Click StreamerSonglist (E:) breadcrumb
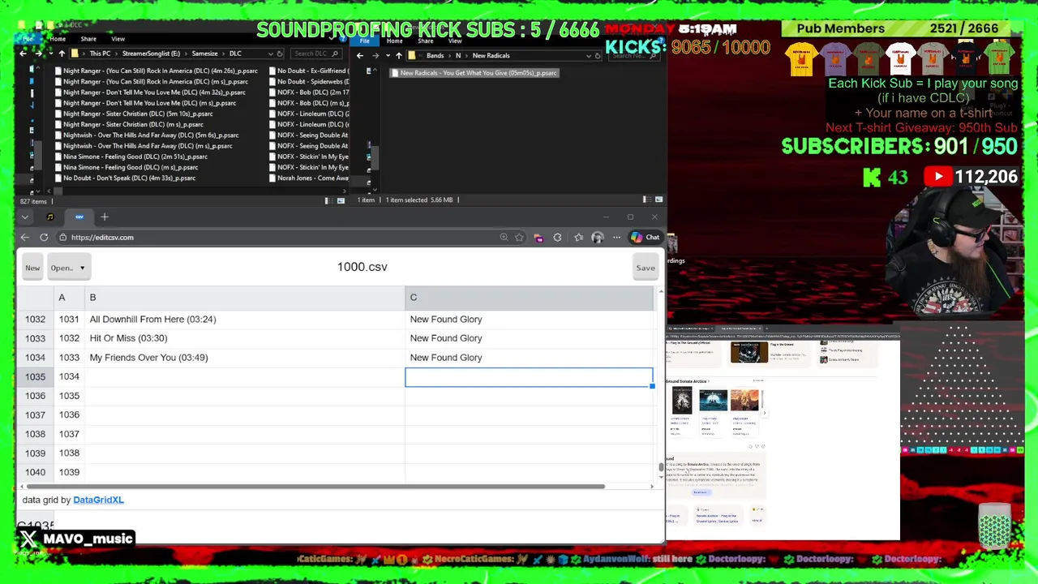Screen dimensions: 1038x584 151,54
